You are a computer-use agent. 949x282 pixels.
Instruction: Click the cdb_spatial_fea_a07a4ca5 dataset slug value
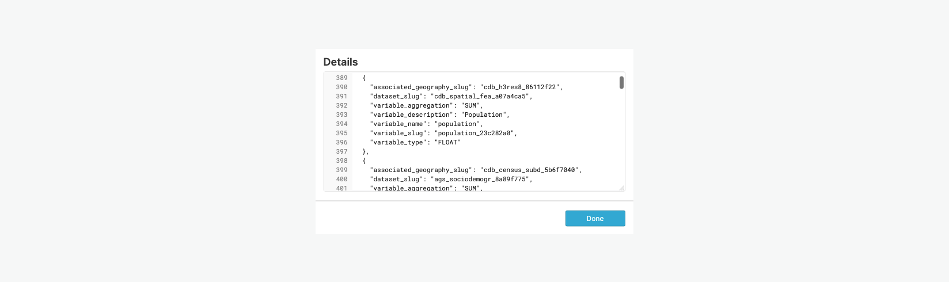point(480,96)
